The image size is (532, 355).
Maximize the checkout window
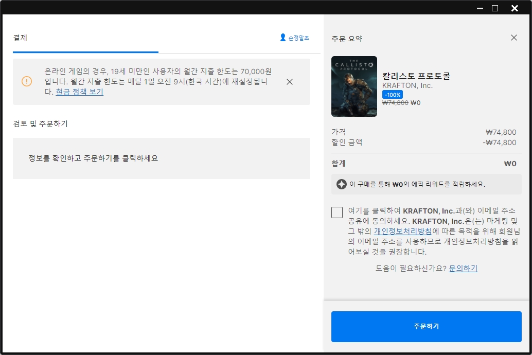pos(495,8)
